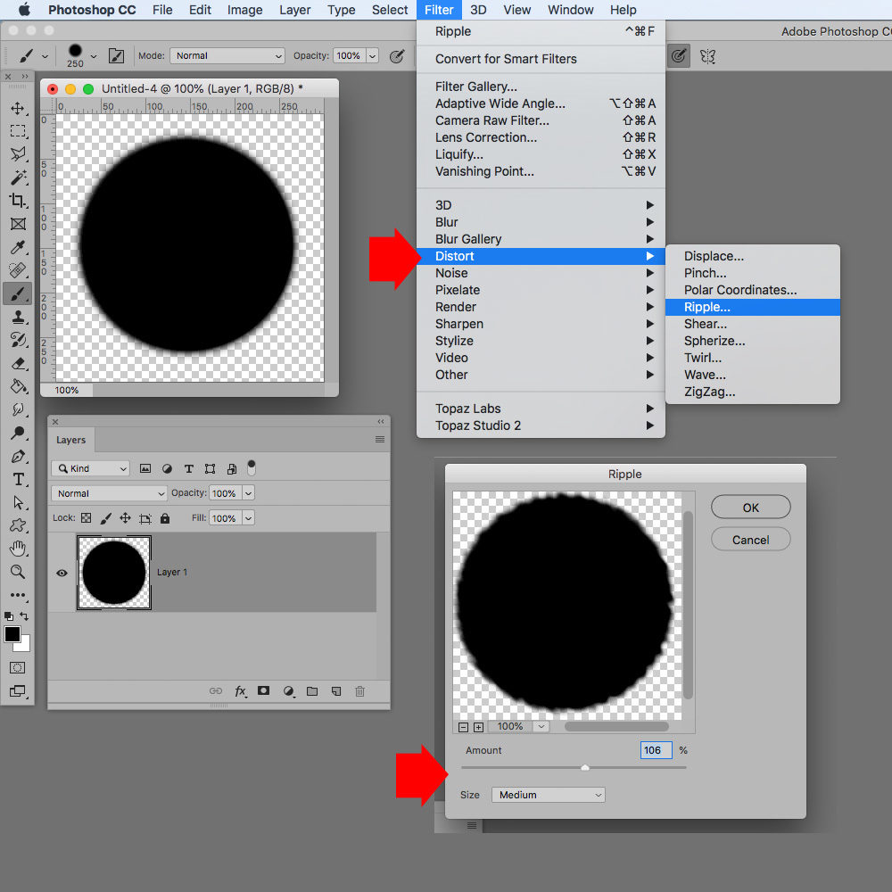Viewport: 892px width, 892px height.
Task: Expand the Kind filter dropdown
Action: (x=91, y=468)
